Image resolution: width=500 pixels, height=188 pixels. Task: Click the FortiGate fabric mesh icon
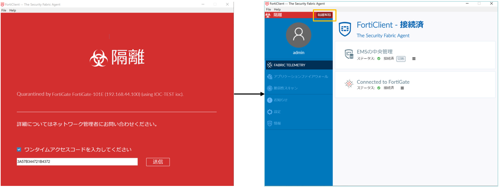tap(349, 84)
